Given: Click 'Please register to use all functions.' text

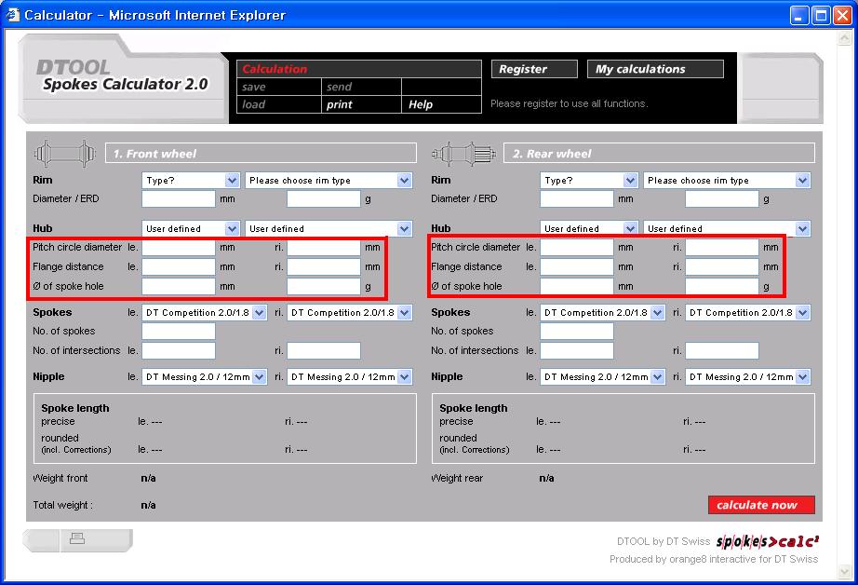Looking at the screenshot, I should (570, 103).
